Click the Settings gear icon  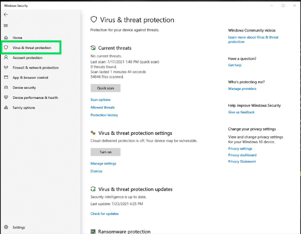(6, 227)
